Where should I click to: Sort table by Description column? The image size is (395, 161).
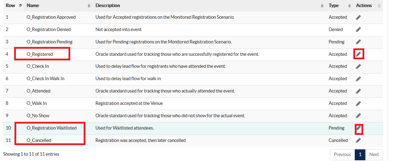209,6
